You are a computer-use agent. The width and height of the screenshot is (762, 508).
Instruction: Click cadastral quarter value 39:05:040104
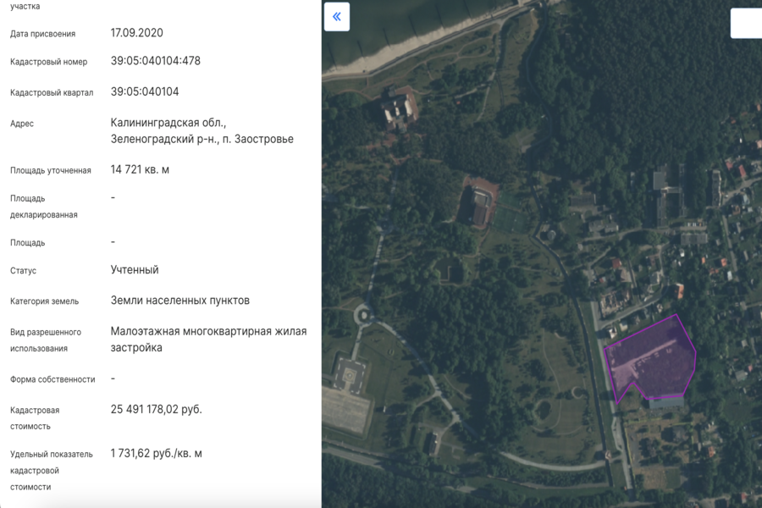[144, 91]
